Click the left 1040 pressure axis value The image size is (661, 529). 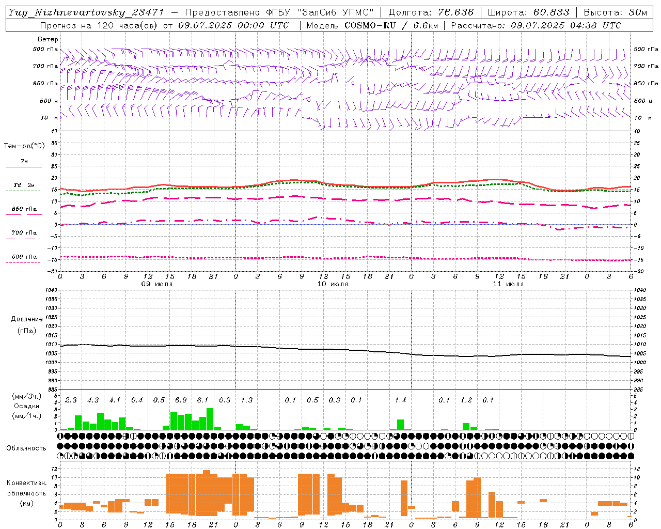(x=52, y=290)
